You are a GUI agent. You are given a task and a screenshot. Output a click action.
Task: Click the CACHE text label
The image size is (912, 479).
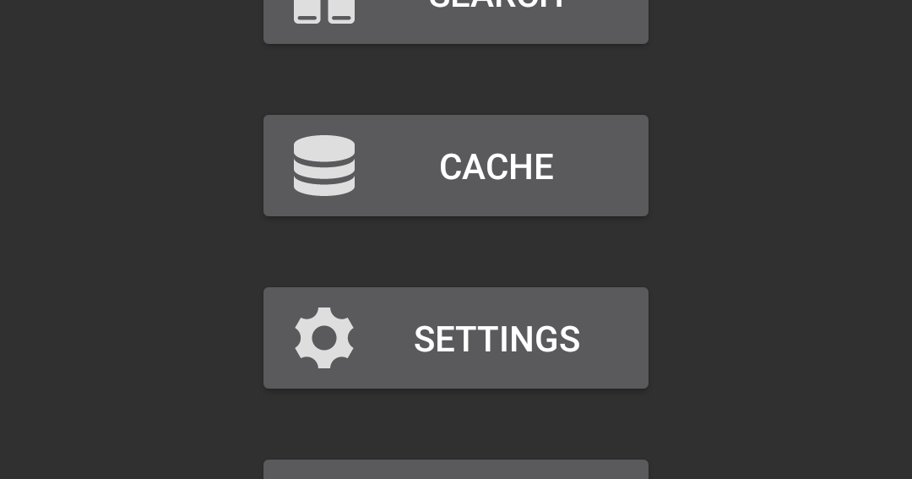click(497, 167)
